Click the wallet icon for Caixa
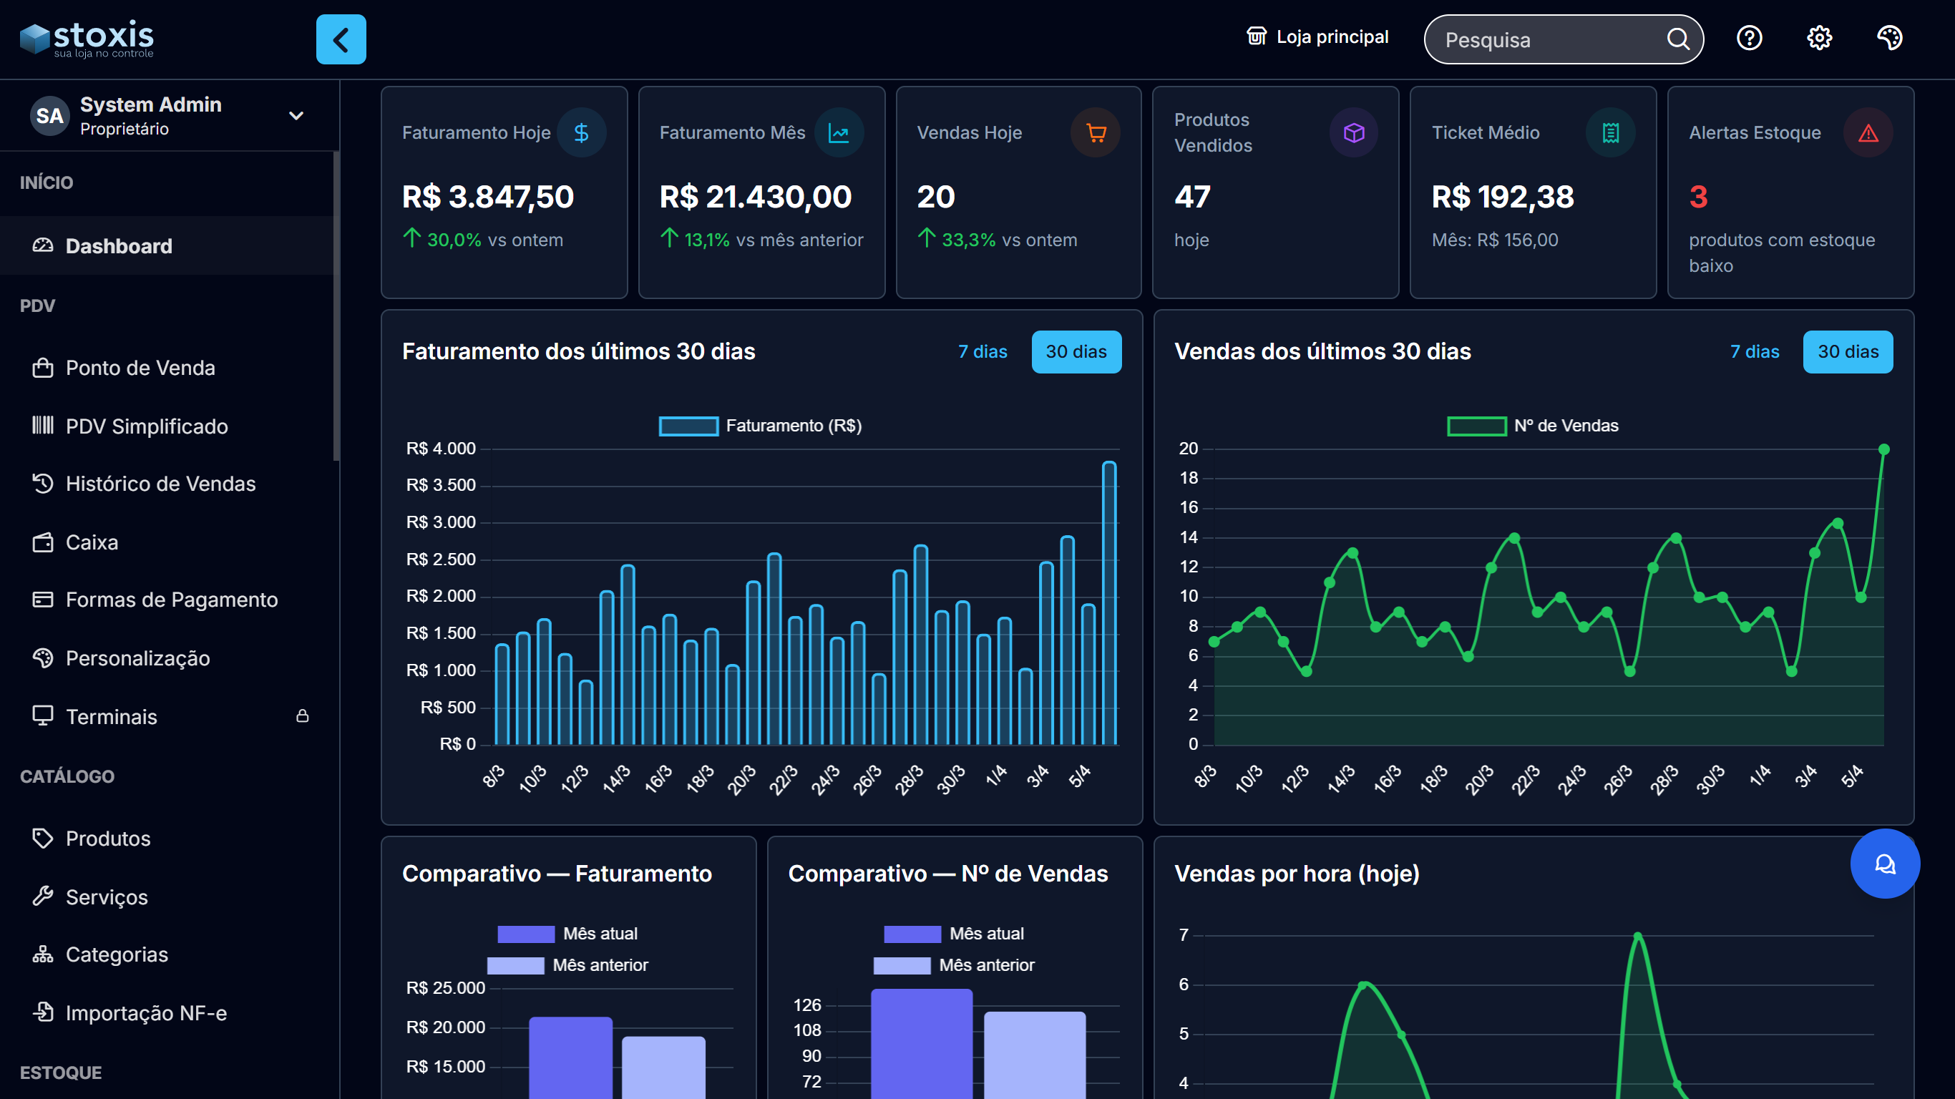The width and height of the screenshot is (1955, 1099). point(42,542)
